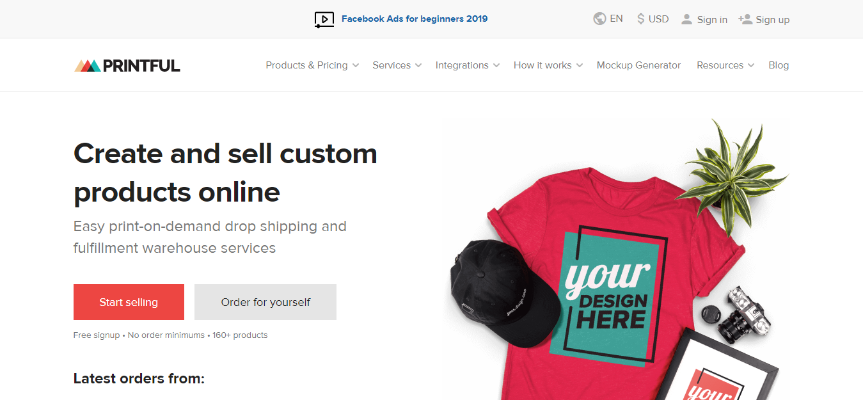This screenshot has width=863, height=400.
Task: Go to the Blog section
Action: [779, 65]
